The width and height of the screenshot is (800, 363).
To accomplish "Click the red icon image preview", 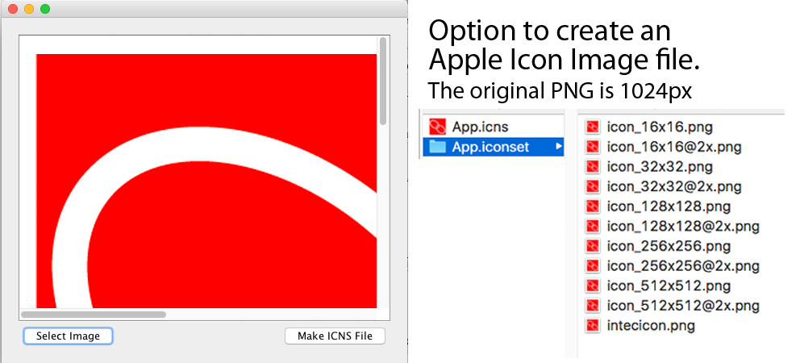I will tap(206, 181).
